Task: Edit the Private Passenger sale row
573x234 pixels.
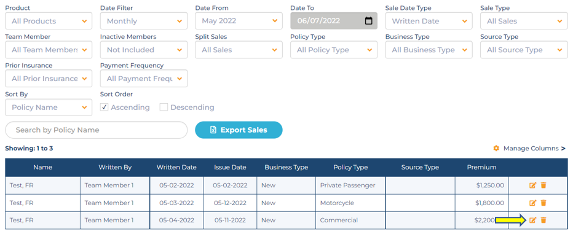Action: [x=532, y=185]
